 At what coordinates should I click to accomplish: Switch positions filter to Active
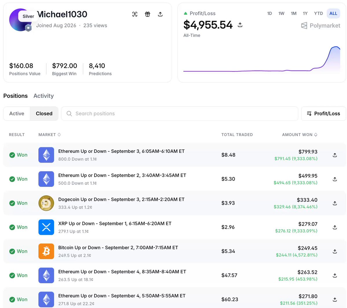[x=17, y=113]
